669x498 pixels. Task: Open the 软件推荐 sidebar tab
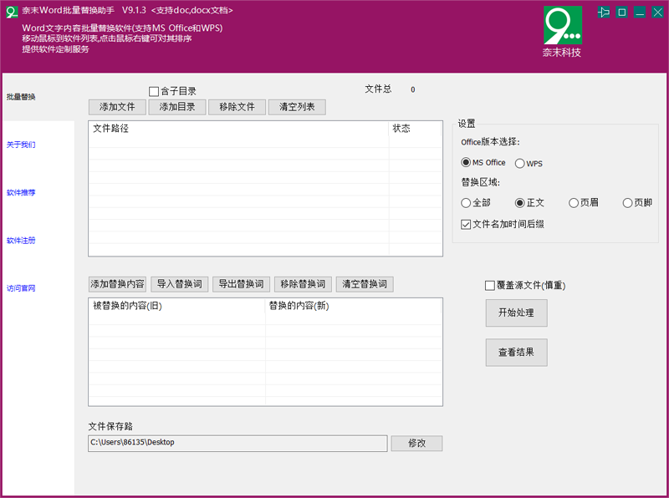point(21,192)
